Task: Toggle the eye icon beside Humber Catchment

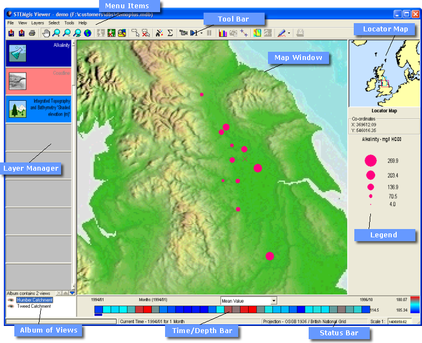Action: (x=11, y=300)
